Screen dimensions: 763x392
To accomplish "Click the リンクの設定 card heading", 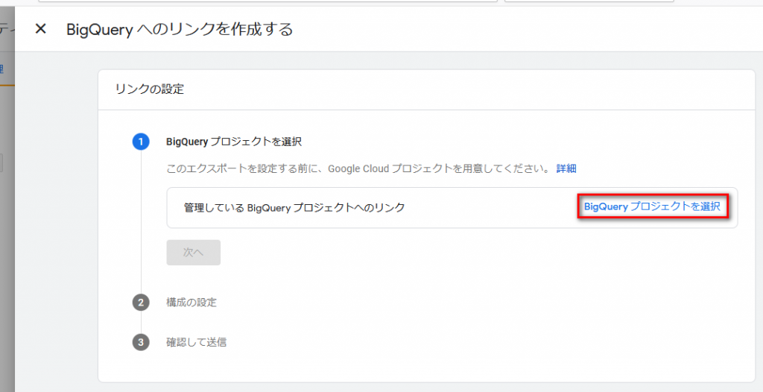I will pos(149,89).
